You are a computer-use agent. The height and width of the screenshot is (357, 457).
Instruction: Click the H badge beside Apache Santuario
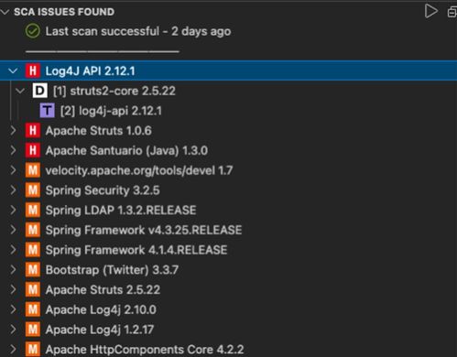point(33,150)
